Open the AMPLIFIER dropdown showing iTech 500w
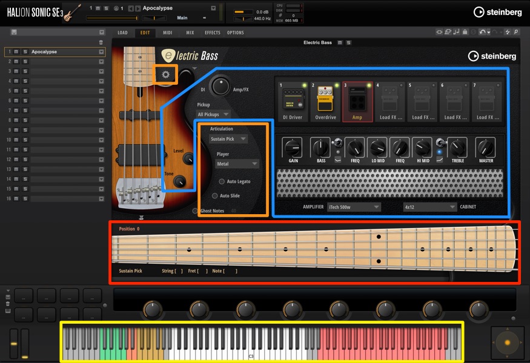 pos(354,207)
